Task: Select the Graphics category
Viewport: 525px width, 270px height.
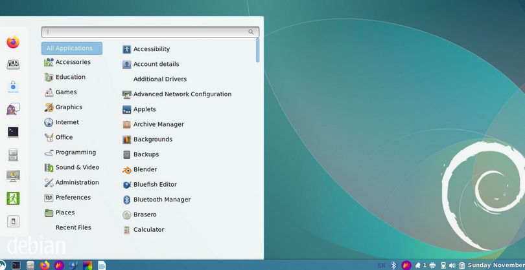Action: pos(69,107)
